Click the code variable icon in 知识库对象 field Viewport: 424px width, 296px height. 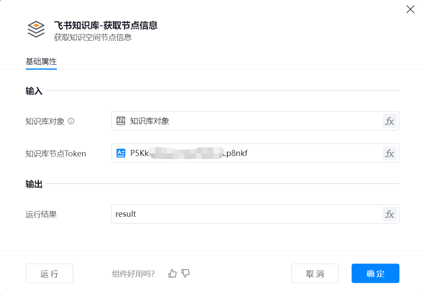tap(121, 121)
